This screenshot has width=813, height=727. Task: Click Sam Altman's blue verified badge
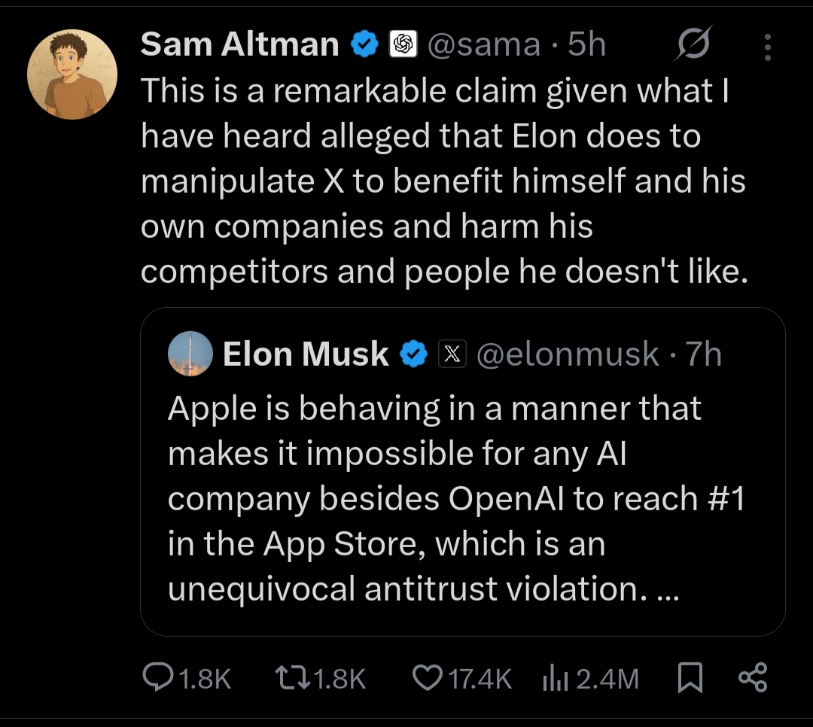pos(365,46)
